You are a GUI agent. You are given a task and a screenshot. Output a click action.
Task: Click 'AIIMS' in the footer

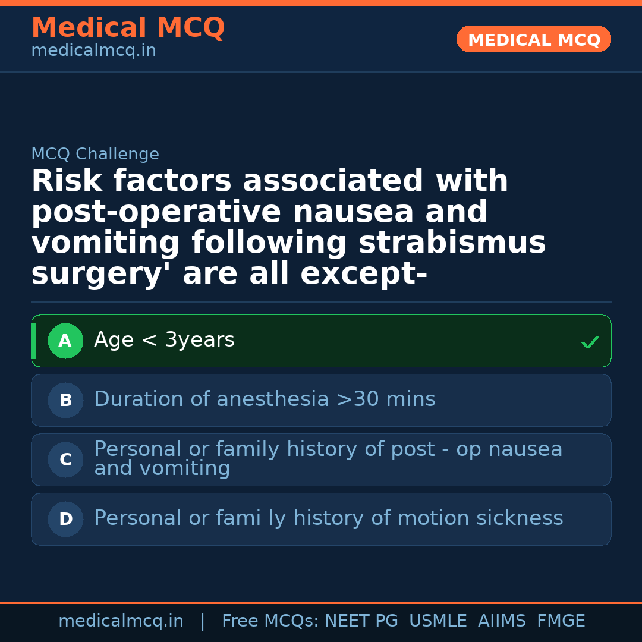tap(502, 621)
